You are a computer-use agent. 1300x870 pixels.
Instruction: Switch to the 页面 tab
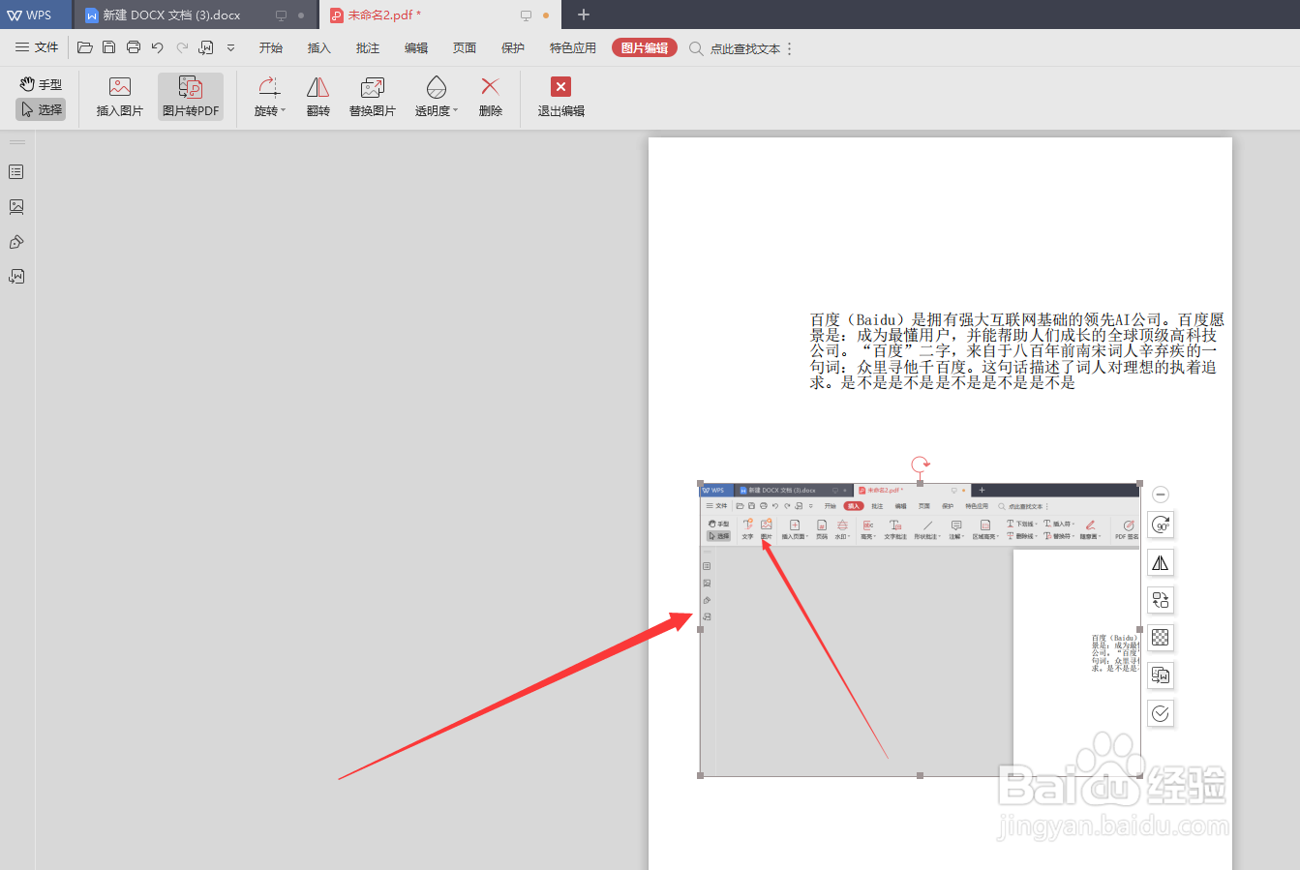coord(465,47)
